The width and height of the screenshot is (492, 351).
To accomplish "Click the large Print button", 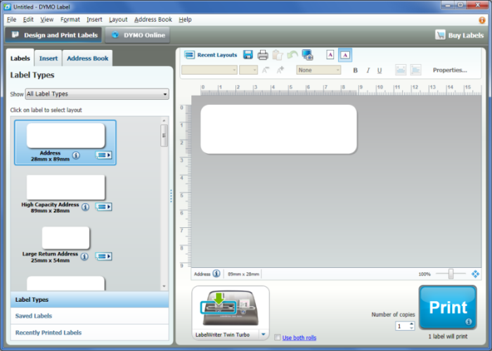I will click(448, 307).
